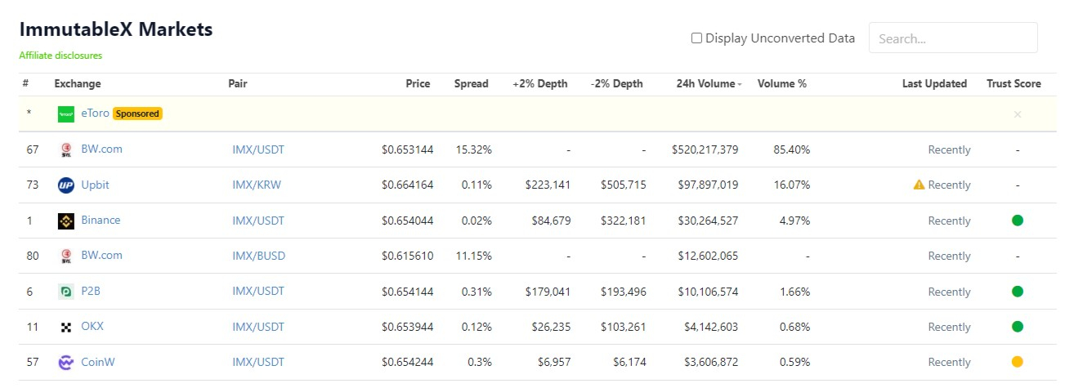1083x388 pixels.
Task: Click the ImmutableX Markets heading
Action: click(x=115, y=29)
